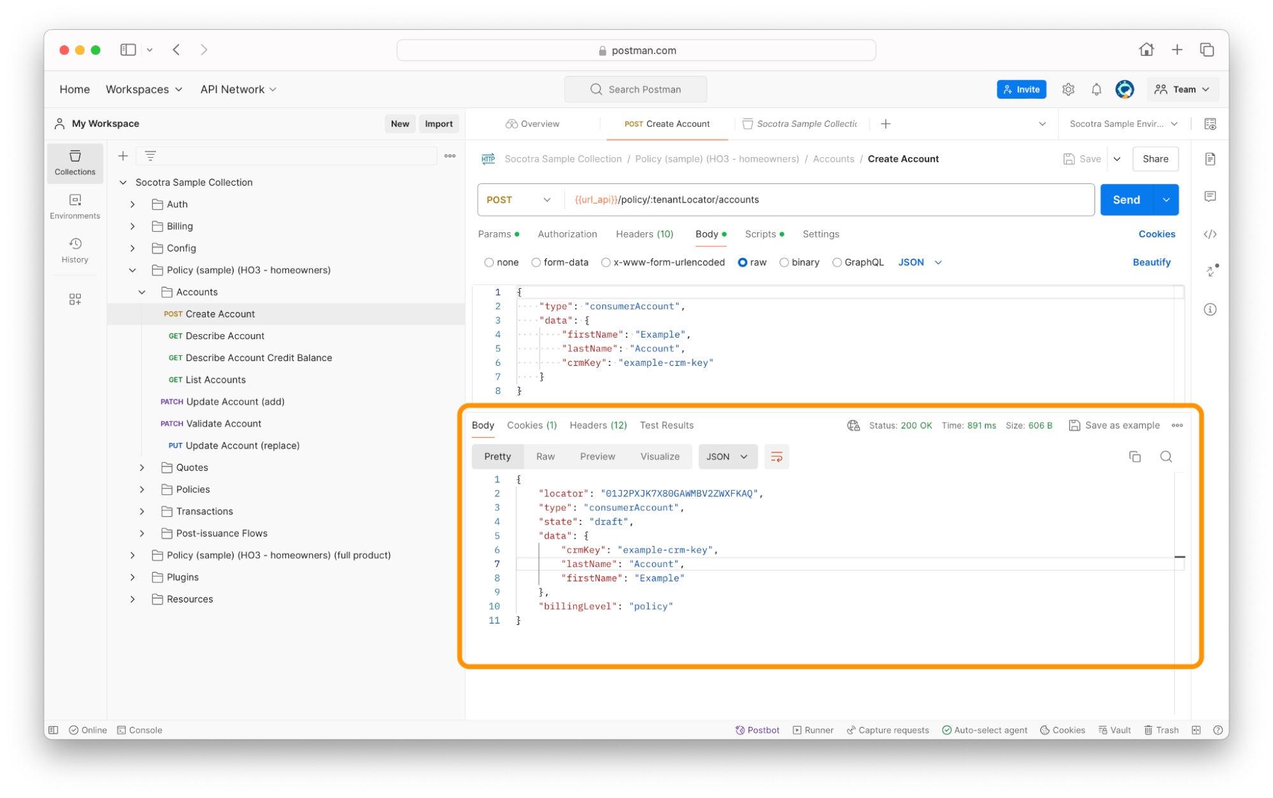The image size is (1273, 798).
Task: Click the Send button
Action: coord(1126,200)
